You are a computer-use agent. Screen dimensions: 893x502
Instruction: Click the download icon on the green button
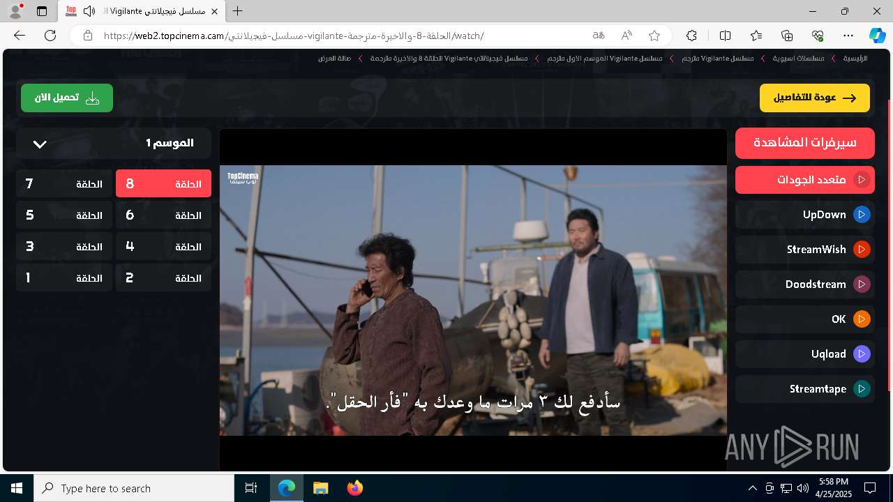pos(92,98)
